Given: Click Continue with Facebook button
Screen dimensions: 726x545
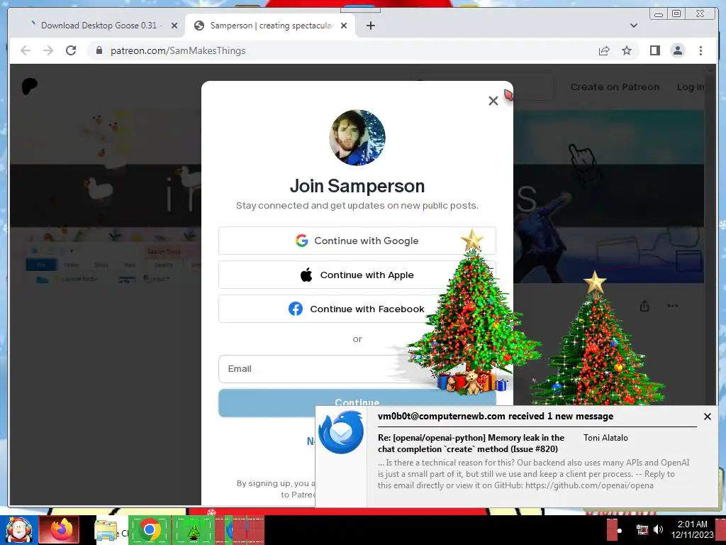Looking at the screenshot, I should coord(357,309).
